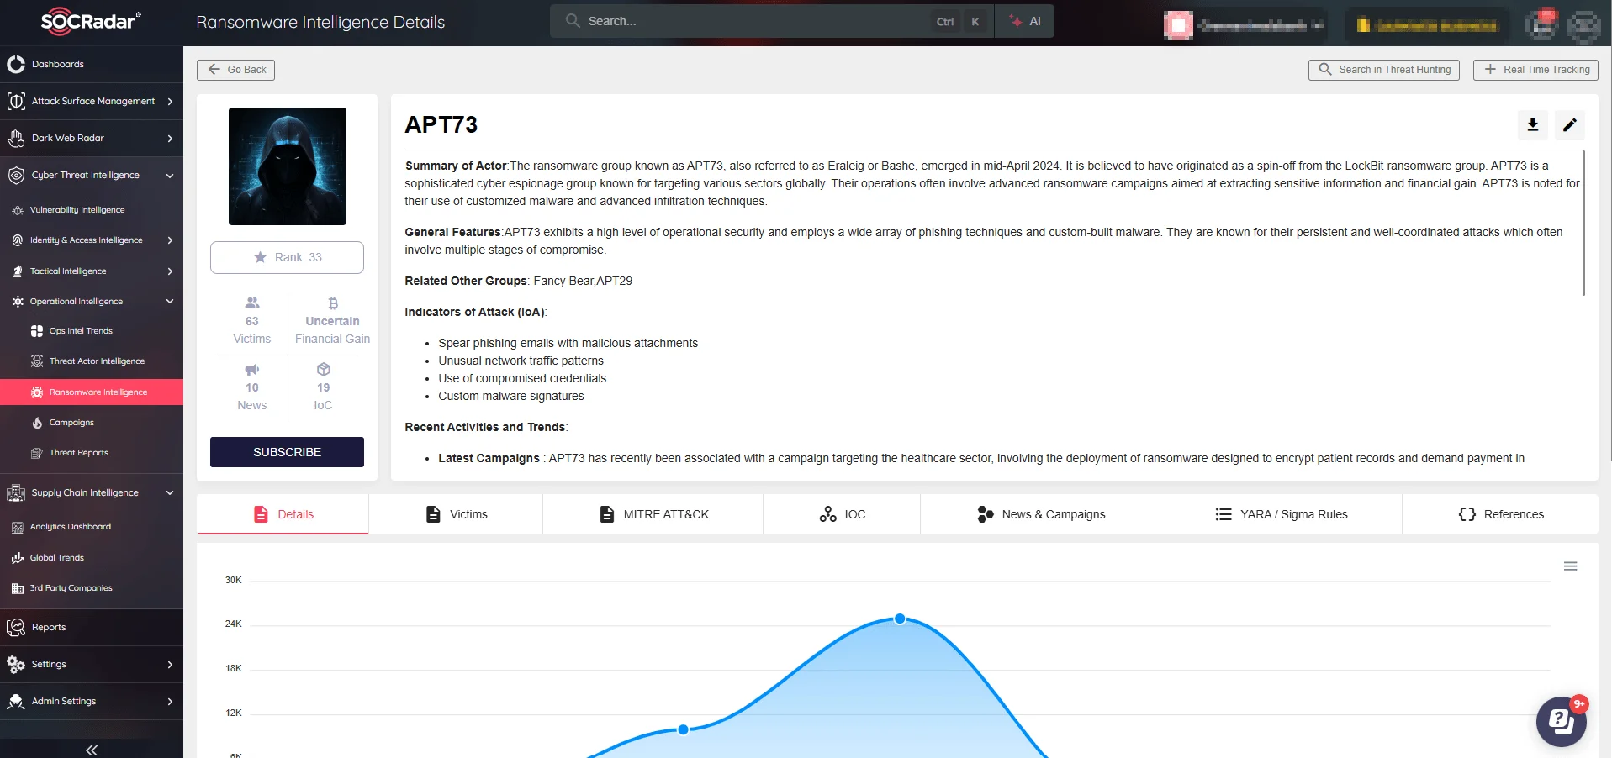The height and width of the screenshot is (758, 1612).
Task: Click the Rank: 33 button
Action: [287, 257]
